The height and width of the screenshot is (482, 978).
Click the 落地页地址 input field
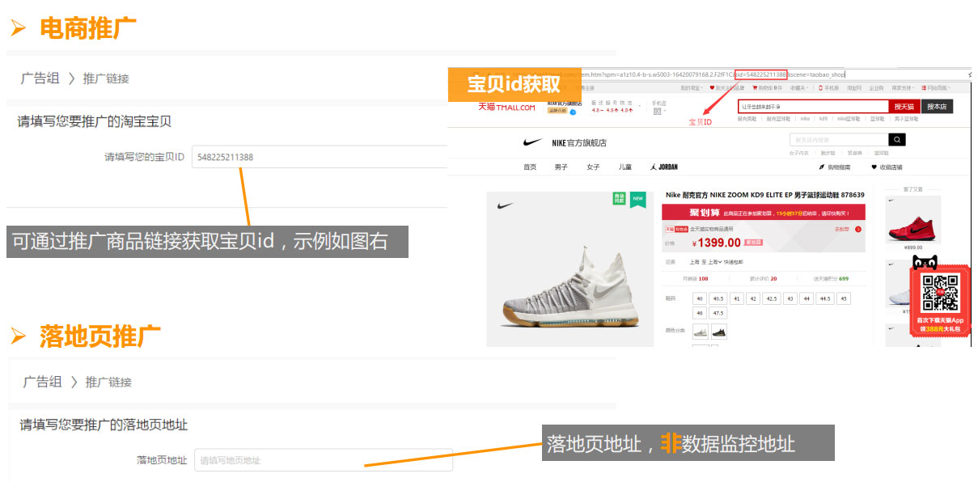point(324,460)
